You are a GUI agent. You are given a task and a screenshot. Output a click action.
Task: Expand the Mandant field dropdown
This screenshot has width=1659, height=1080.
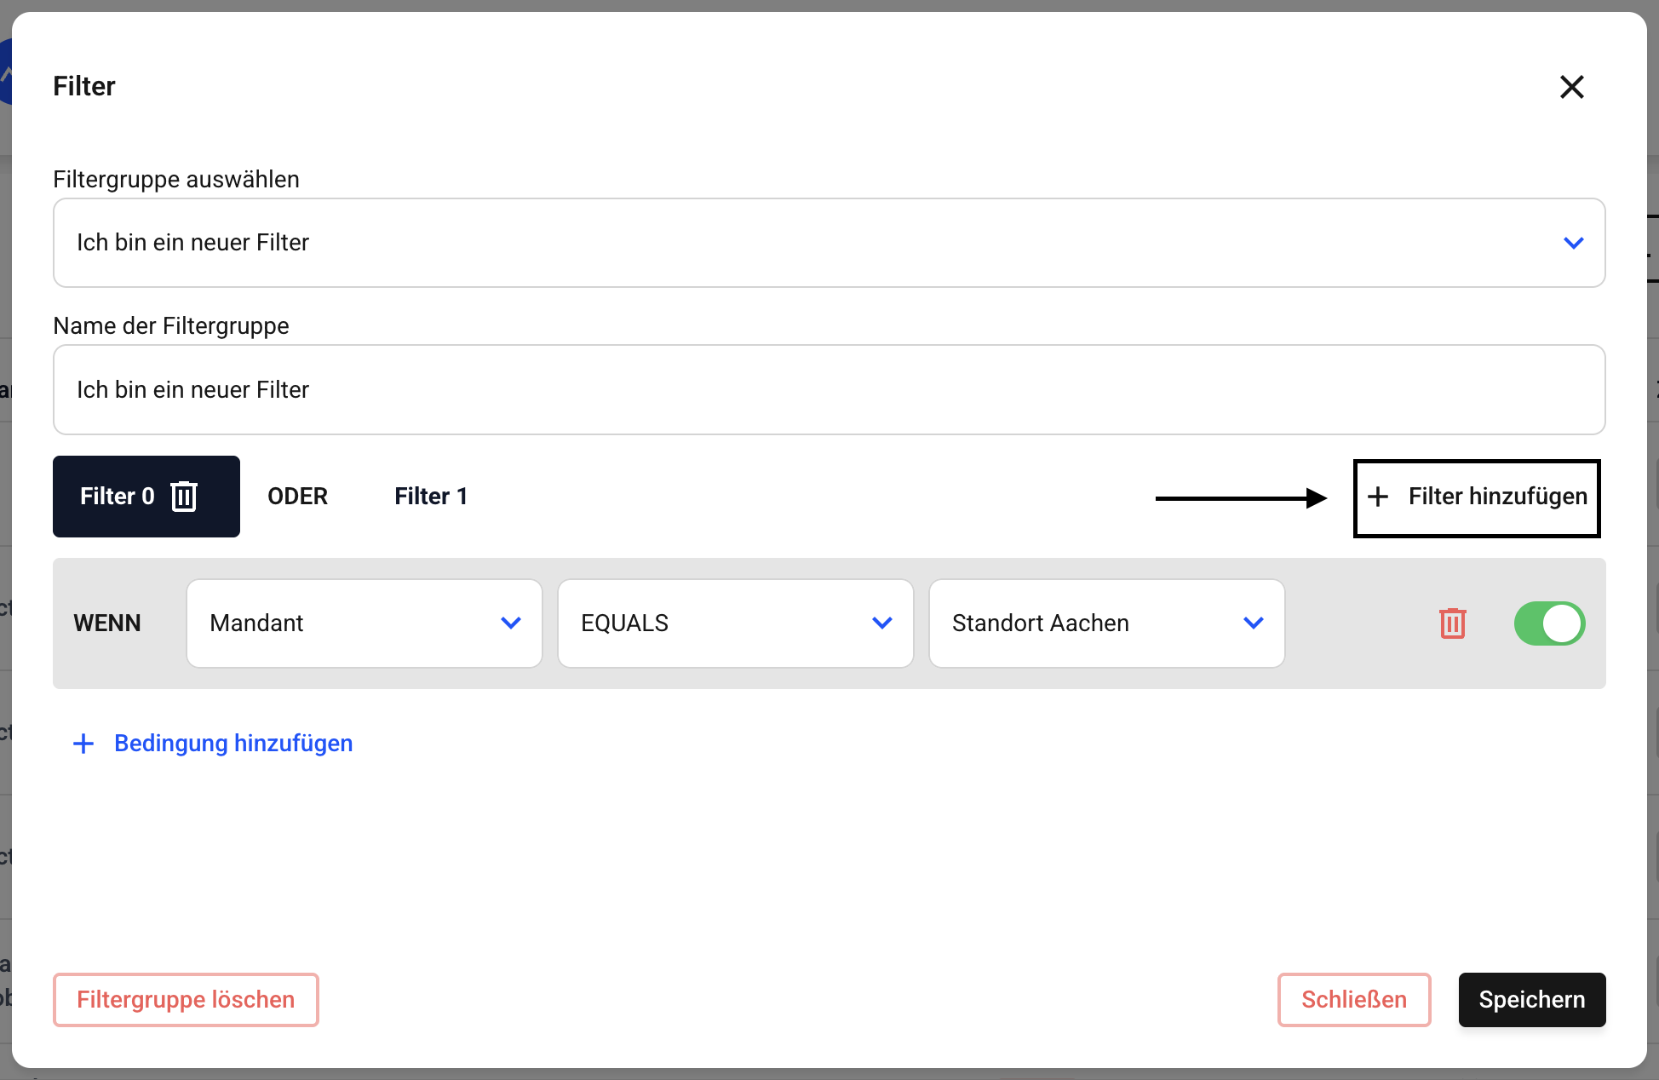pos(364,623)
